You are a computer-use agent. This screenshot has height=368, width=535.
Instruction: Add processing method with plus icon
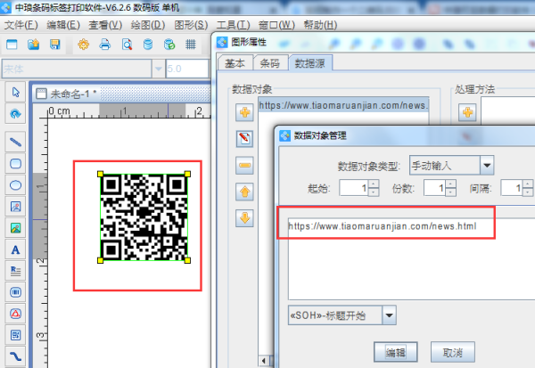point(467,112)
